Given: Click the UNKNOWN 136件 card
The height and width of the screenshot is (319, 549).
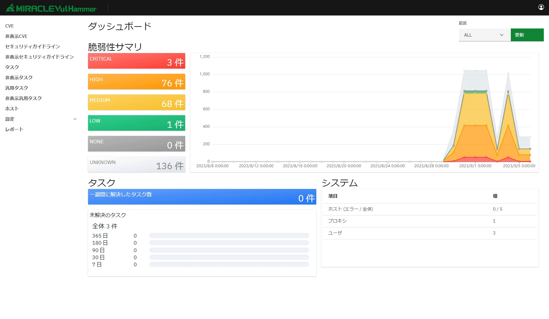Looking at the screenshot, I should [x=136, y=164].
